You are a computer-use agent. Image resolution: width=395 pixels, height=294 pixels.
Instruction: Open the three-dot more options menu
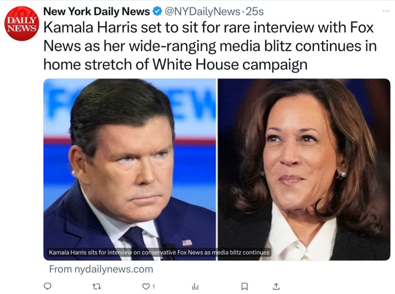point(386,11)
